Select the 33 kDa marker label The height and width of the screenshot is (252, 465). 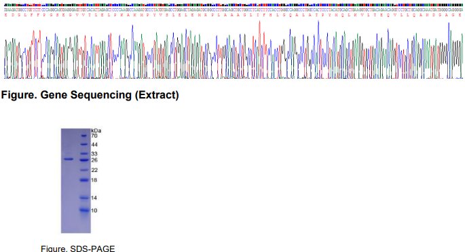(x=94, y=154)
